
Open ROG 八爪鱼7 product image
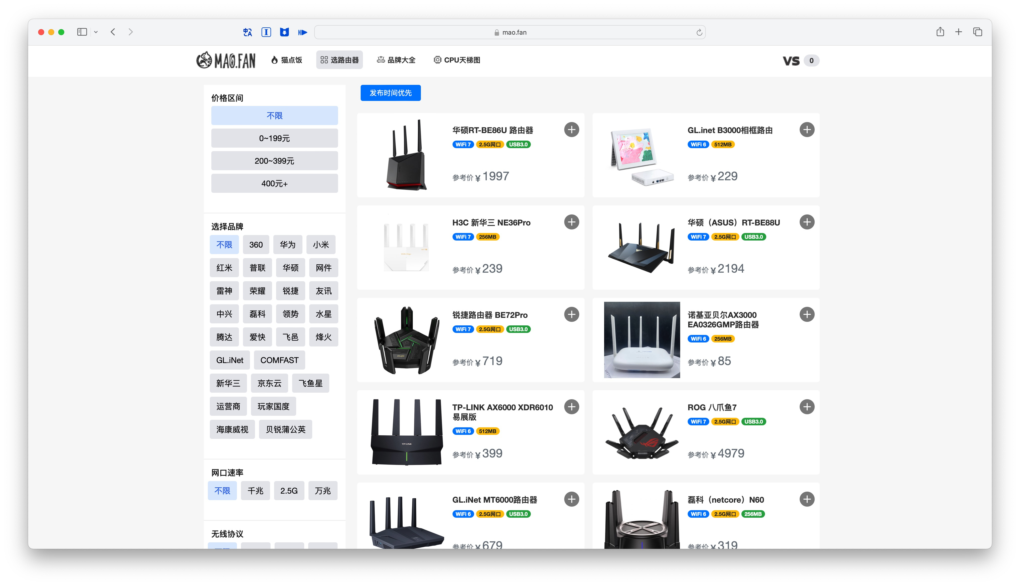pos(642,433)
